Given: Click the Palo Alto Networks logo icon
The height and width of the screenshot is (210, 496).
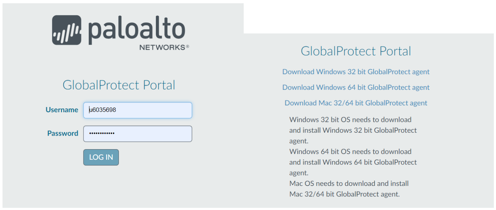Looking at the screenshot, I should click(67, 30).
